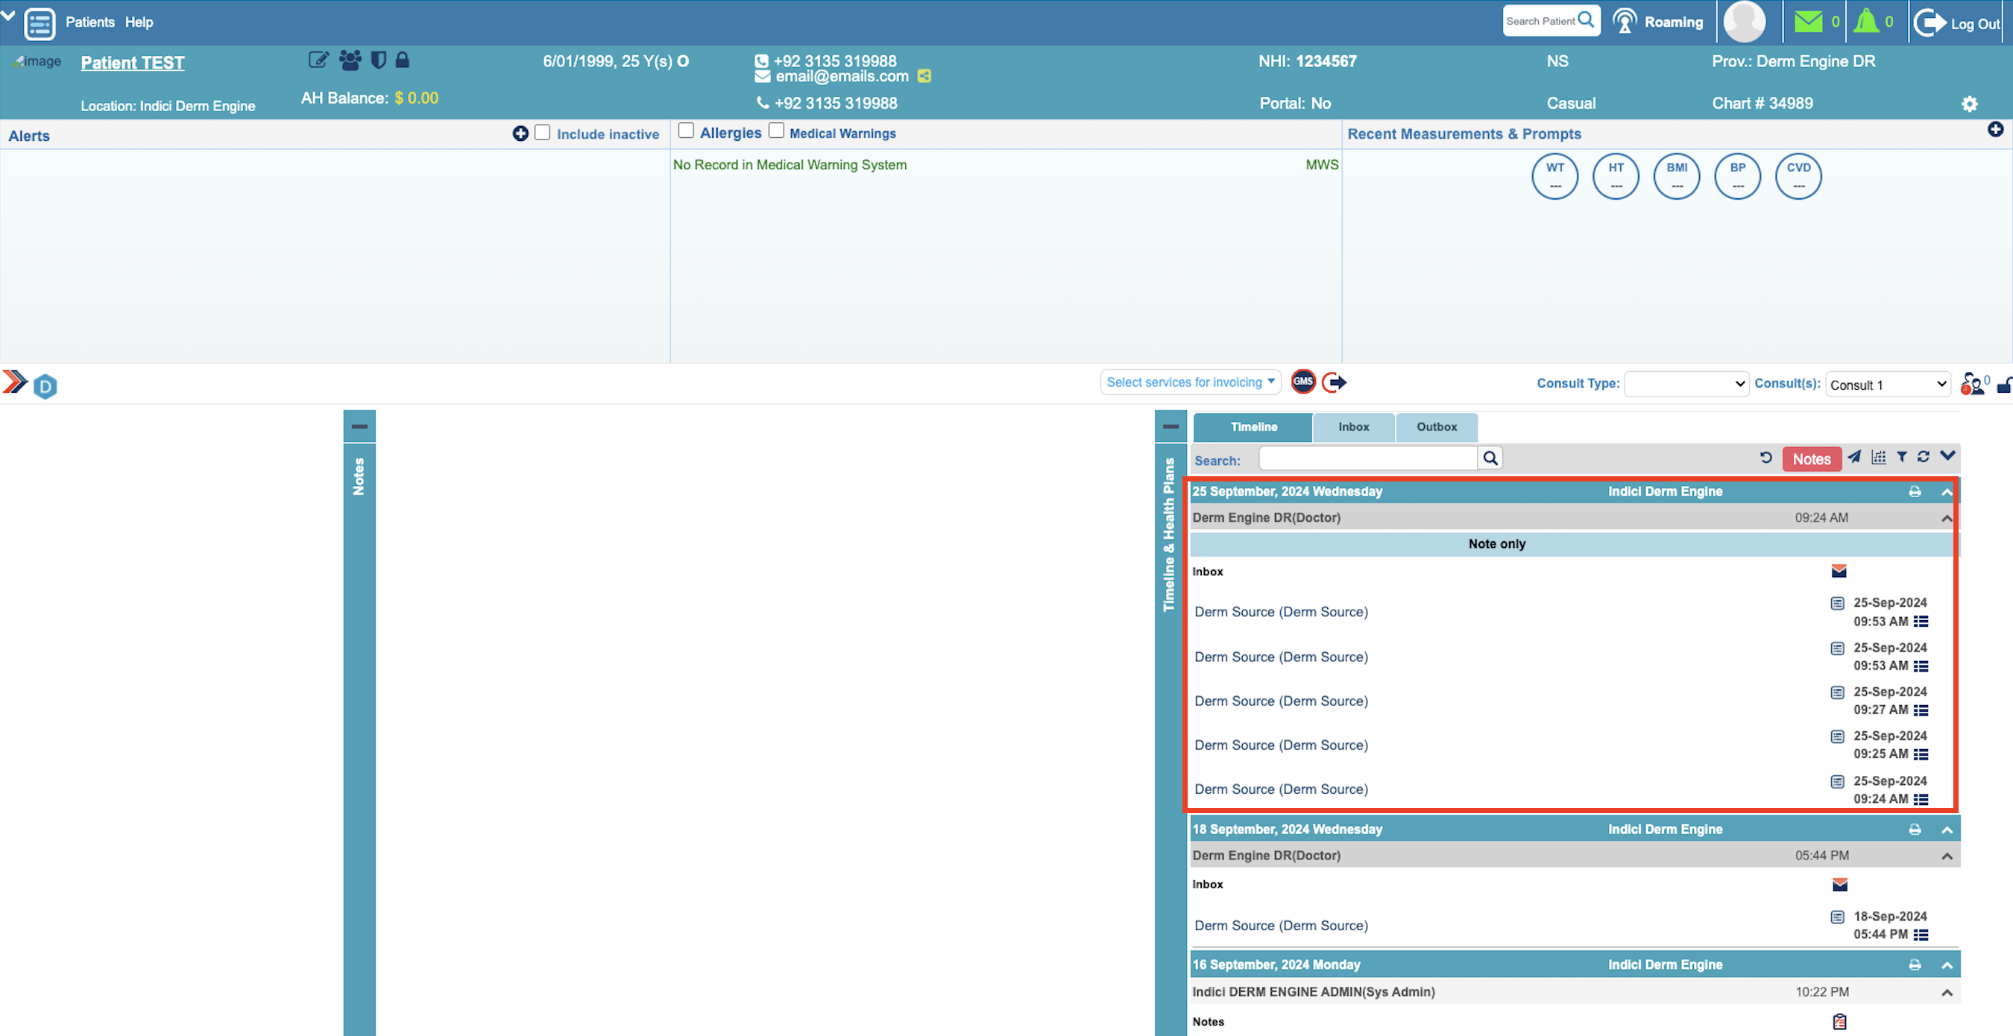Click the red Notes button
The image size is (2013, 1036).
pos(1811,459)
